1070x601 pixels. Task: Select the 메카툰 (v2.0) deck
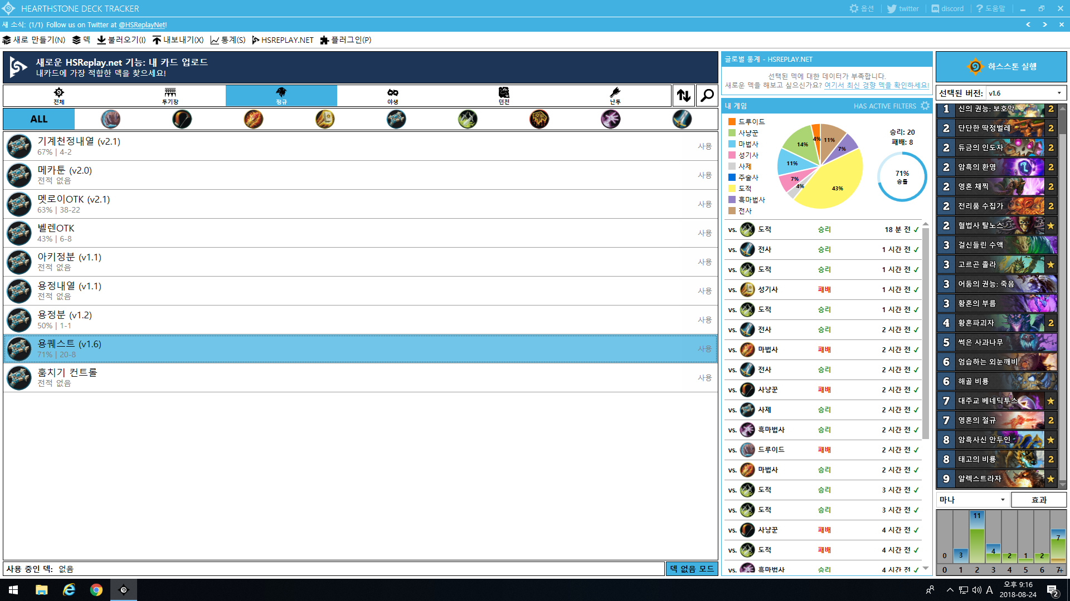point(360,175)
